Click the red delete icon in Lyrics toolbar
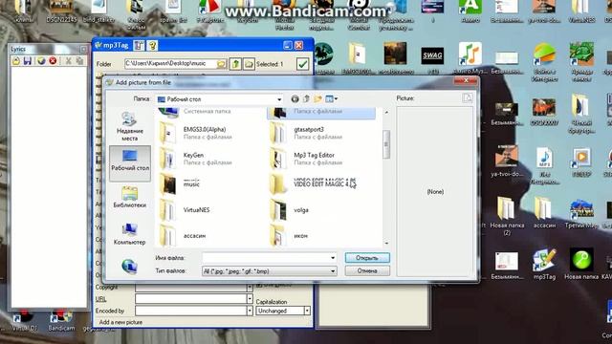Image resolution: width=612 pixels, height=344 pixels. pyautogui.click(x=53, y=61)
